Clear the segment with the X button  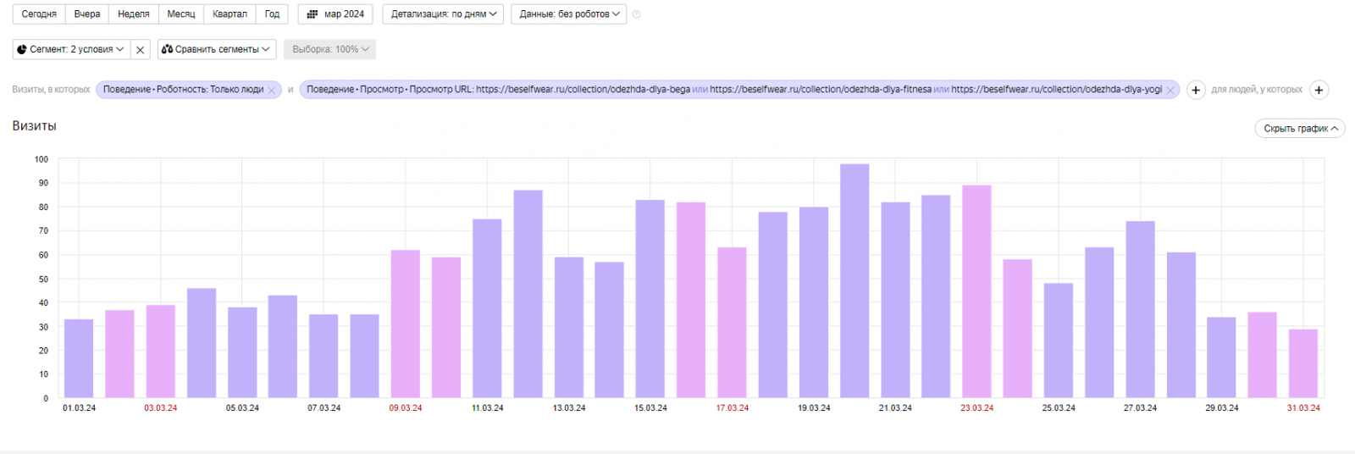pos(141,50)
